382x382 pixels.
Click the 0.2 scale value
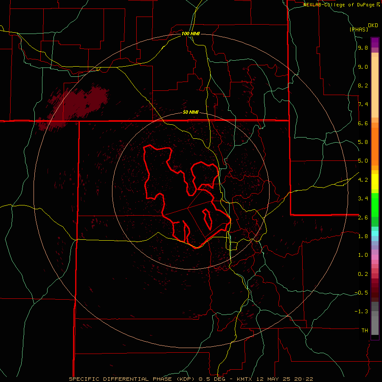pos(363,274)
